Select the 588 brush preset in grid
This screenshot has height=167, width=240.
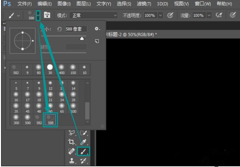(50, 120)
